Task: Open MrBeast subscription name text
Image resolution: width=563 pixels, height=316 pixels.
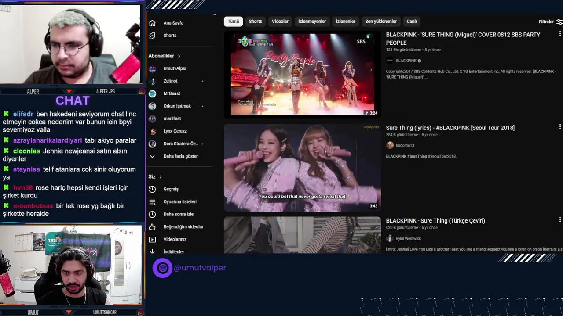Action: (x=172, y=93)
